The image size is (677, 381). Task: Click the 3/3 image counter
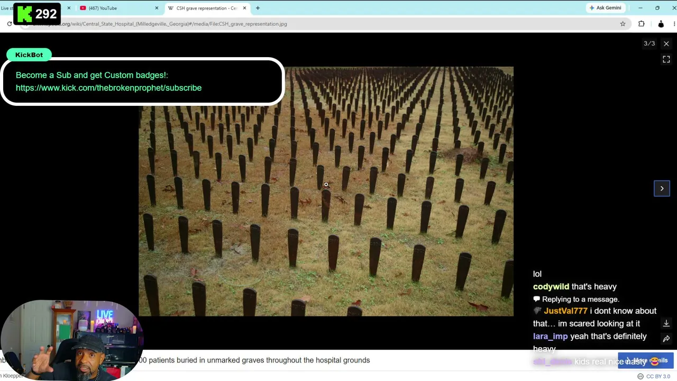pos(649,44)
